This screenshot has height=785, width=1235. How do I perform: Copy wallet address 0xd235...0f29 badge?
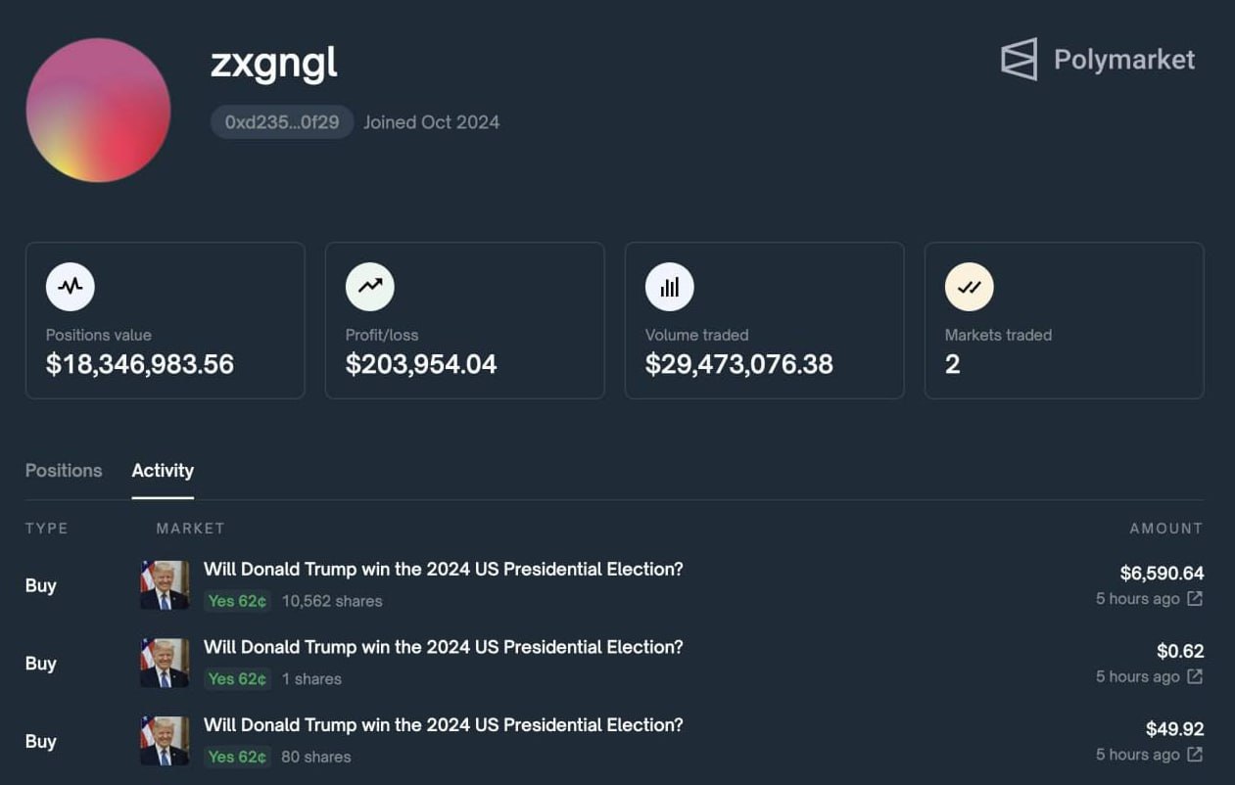tap(282, 122)
